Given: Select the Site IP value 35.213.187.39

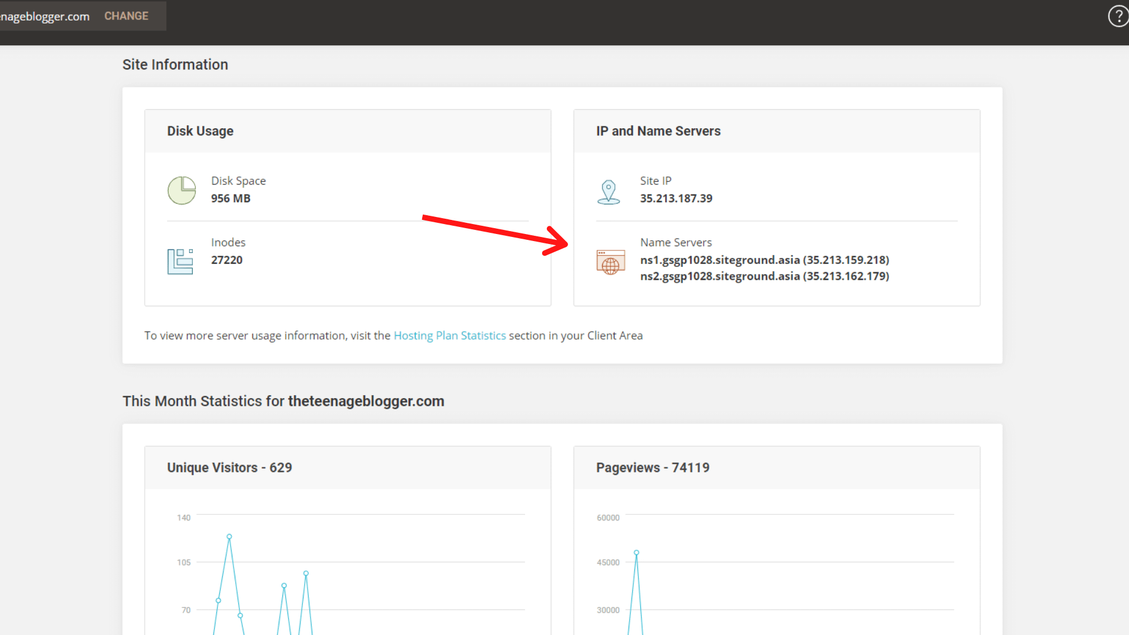Looking at the screenshot, I should (x=676, y=198).
